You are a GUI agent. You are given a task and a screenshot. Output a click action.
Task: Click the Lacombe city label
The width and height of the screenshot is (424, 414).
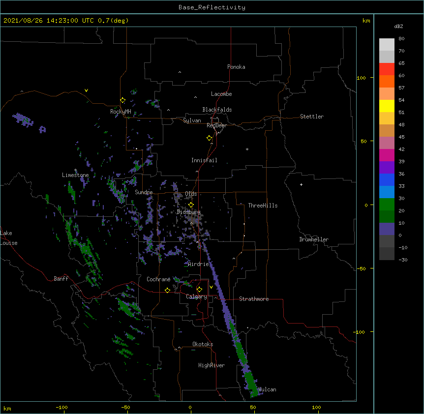221,94
